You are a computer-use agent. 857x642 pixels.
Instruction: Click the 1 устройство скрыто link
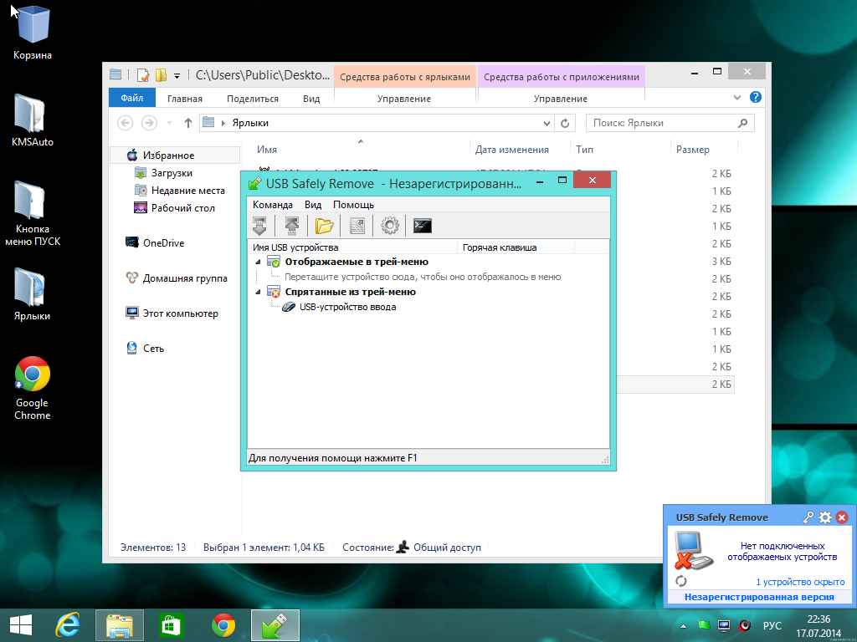(x=800, y=582)
